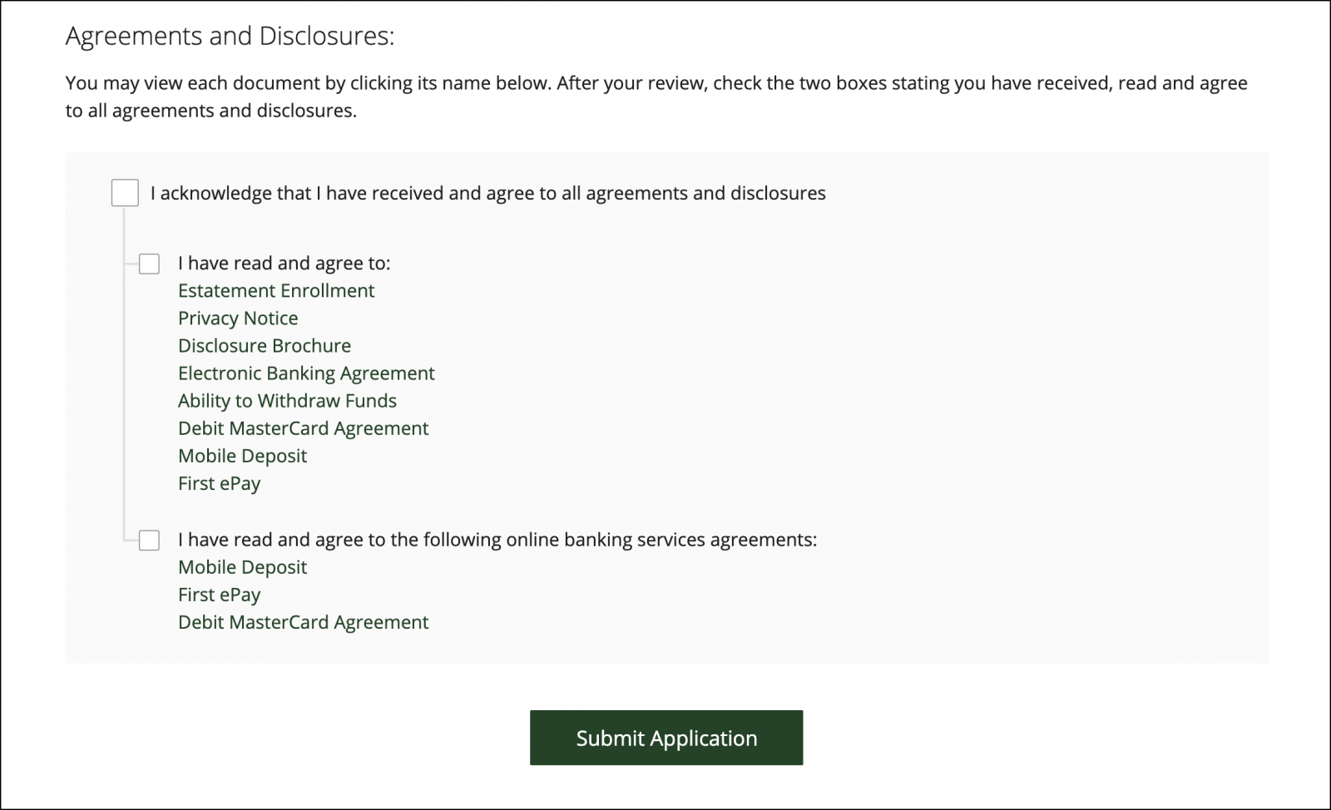This screenshot has height=810, width=1331.
Task: View the Privacy Notice link
Action: (238, 318)
